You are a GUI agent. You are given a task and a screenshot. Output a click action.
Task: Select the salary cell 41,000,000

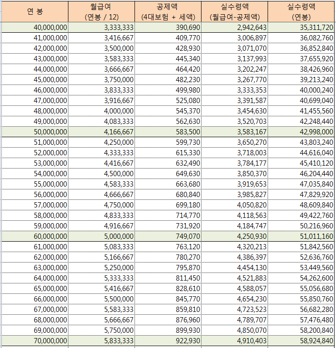coord(35,38)
